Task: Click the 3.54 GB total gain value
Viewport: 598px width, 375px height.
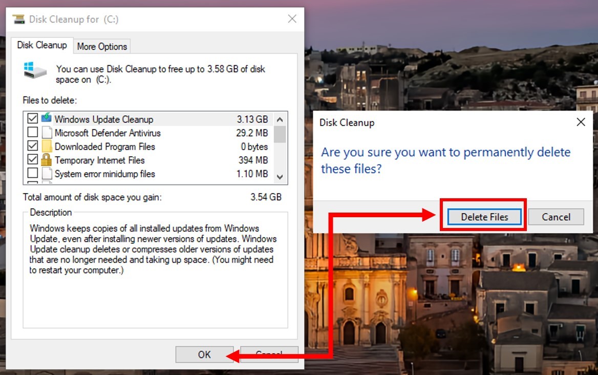Action: pyautogui.click(x=266, y=197)
